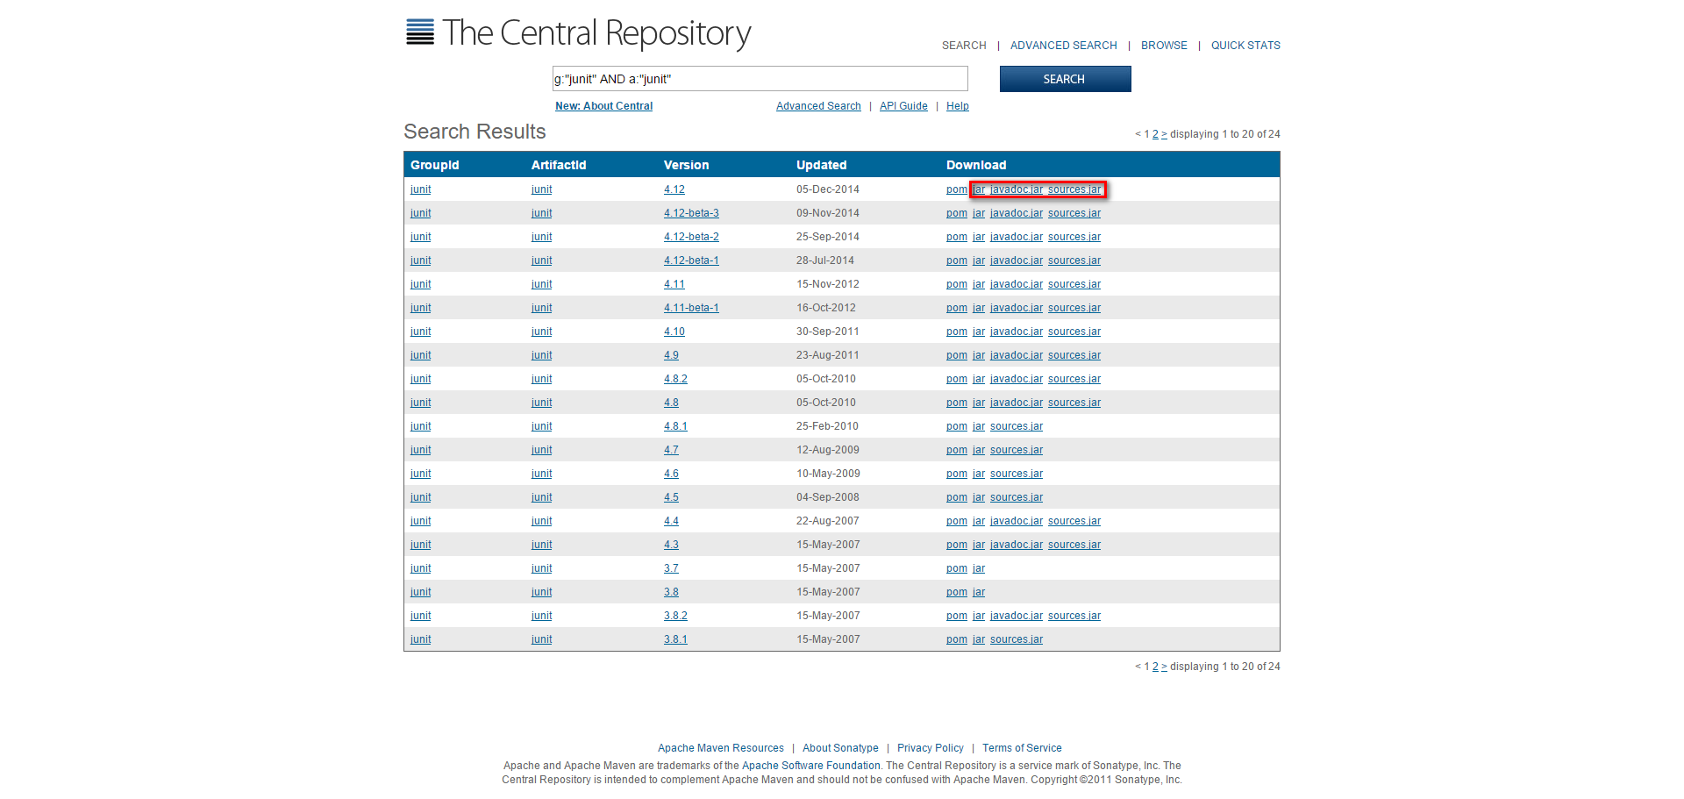Download javadoc.jar for version 4.10
Viewport: 1684px width, 799px height.
coord(1017,332)
